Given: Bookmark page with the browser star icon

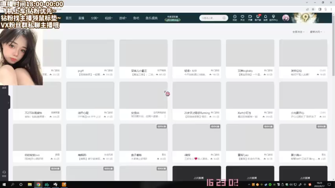Looking at the screenshot, I should pyautogui.click(x=313, y=9).
